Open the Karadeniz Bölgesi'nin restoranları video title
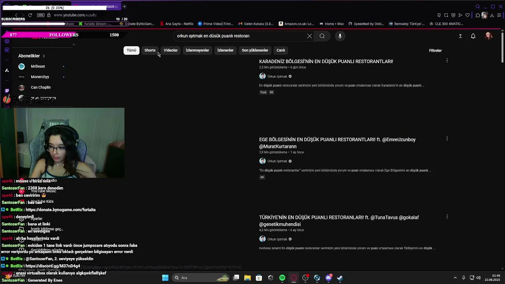 click(326, 62)
